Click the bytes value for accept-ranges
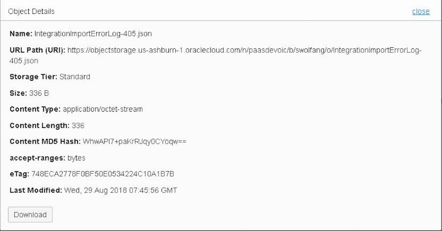442x231 pixels. pos(77,158)
